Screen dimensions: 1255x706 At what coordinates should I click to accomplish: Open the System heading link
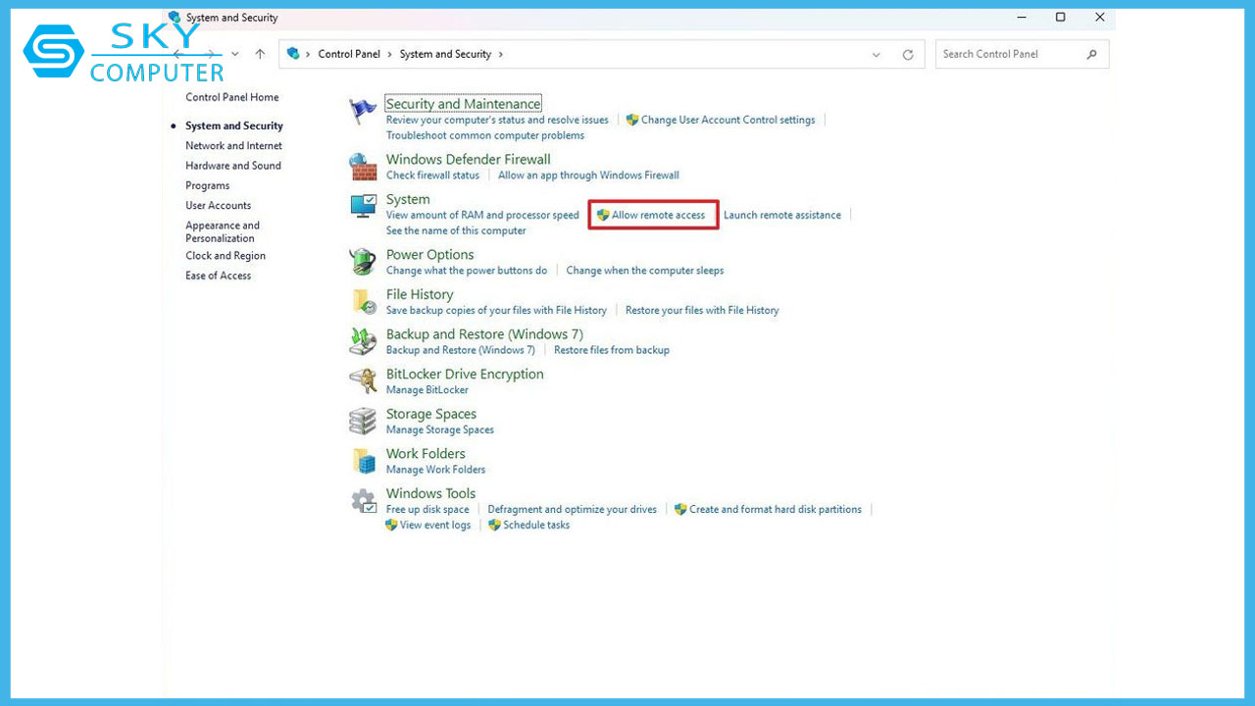click(408, 199)
